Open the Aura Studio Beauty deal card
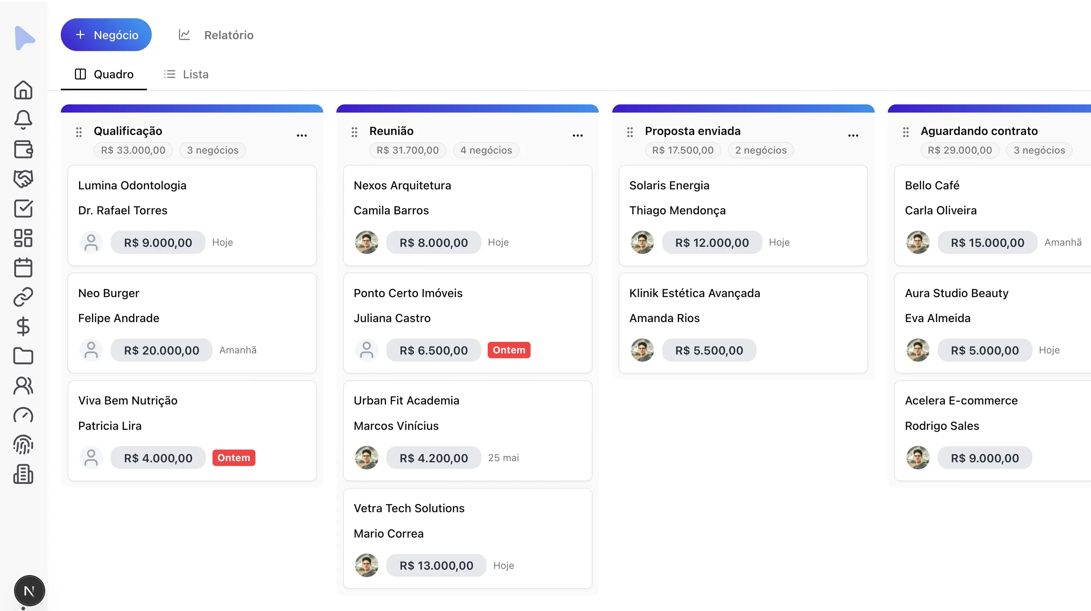 click(993, 323)
